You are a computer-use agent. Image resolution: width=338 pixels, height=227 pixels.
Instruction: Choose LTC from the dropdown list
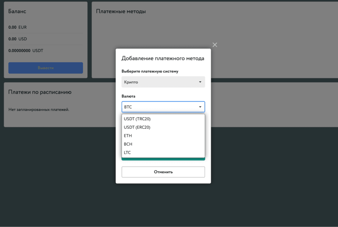click(127, 153)
